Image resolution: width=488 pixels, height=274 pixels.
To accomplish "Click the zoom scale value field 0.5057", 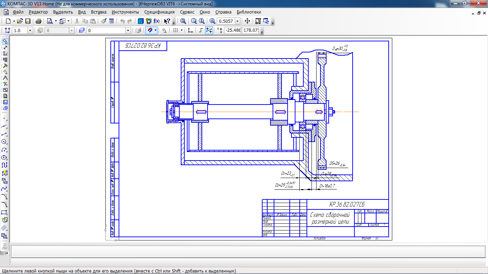I will pos(226,21).
